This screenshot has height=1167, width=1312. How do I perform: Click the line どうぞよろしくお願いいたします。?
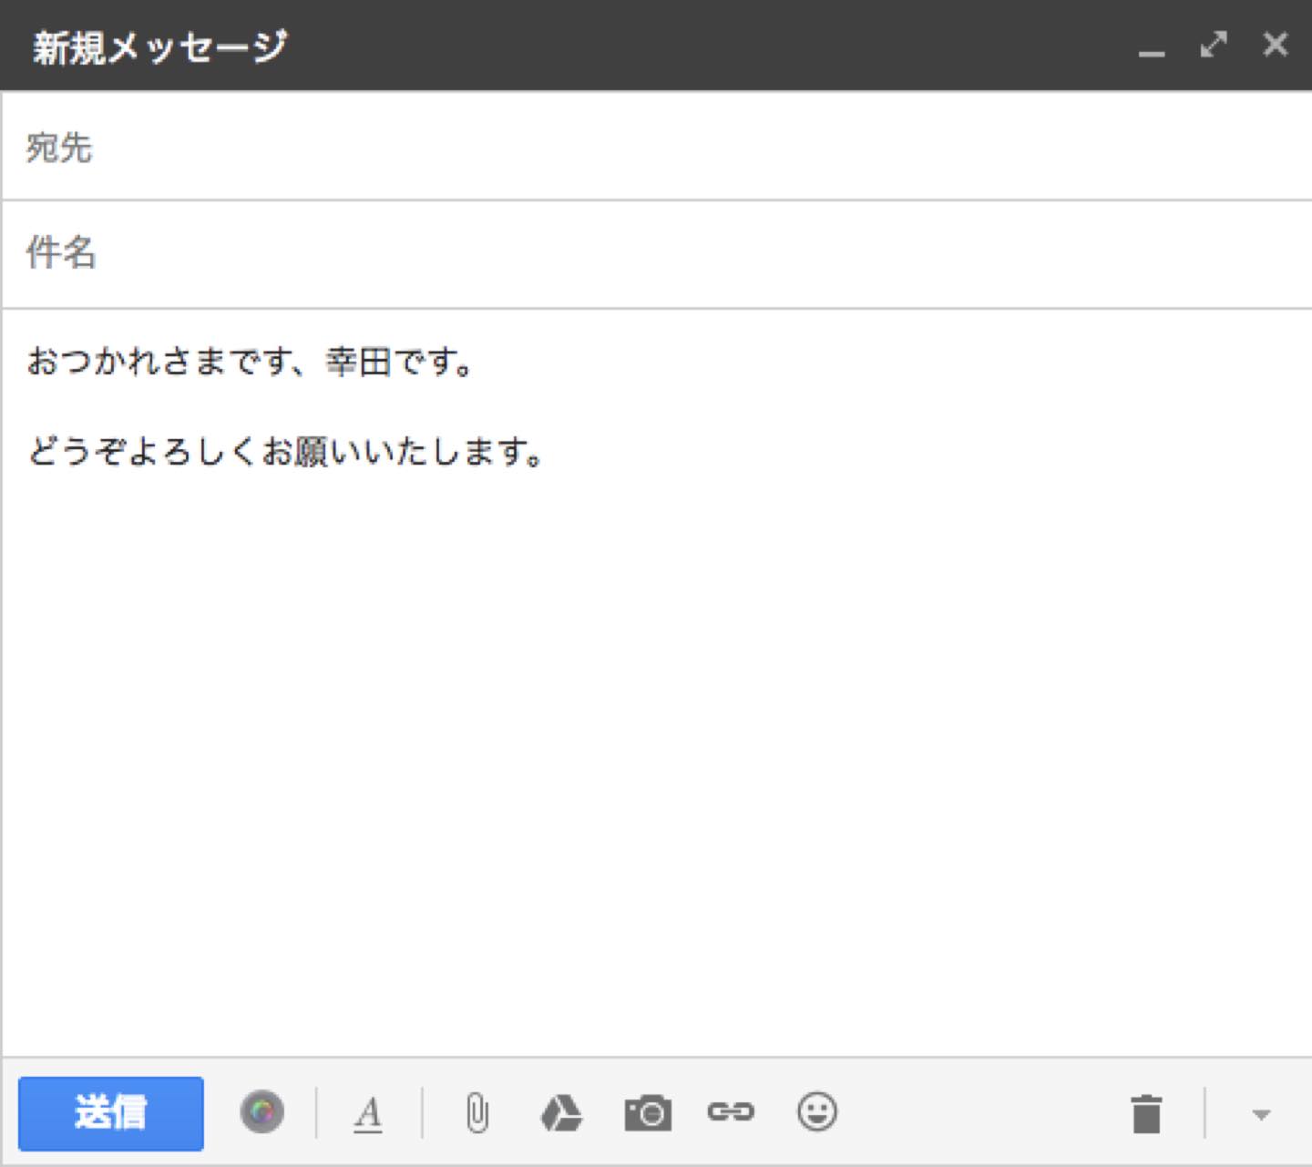(285, 451)
